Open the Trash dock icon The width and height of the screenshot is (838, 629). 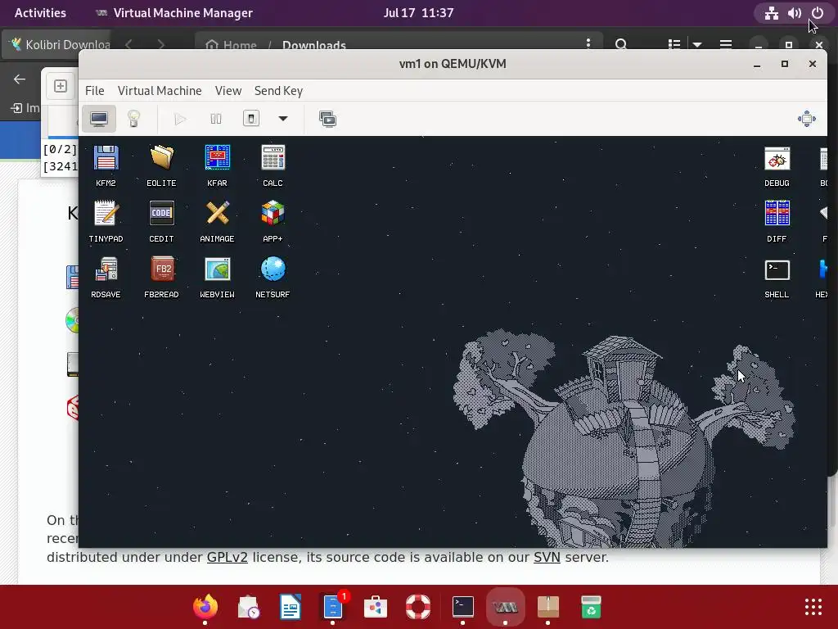pos(591,607)
